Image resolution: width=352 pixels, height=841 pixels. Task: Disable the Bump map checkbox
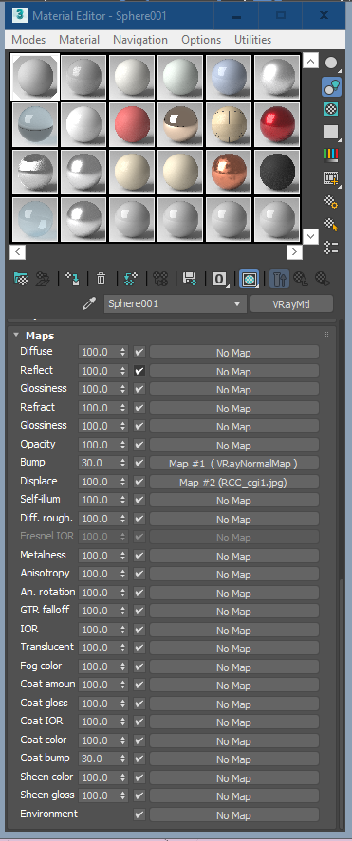click(x=139, y=463)
